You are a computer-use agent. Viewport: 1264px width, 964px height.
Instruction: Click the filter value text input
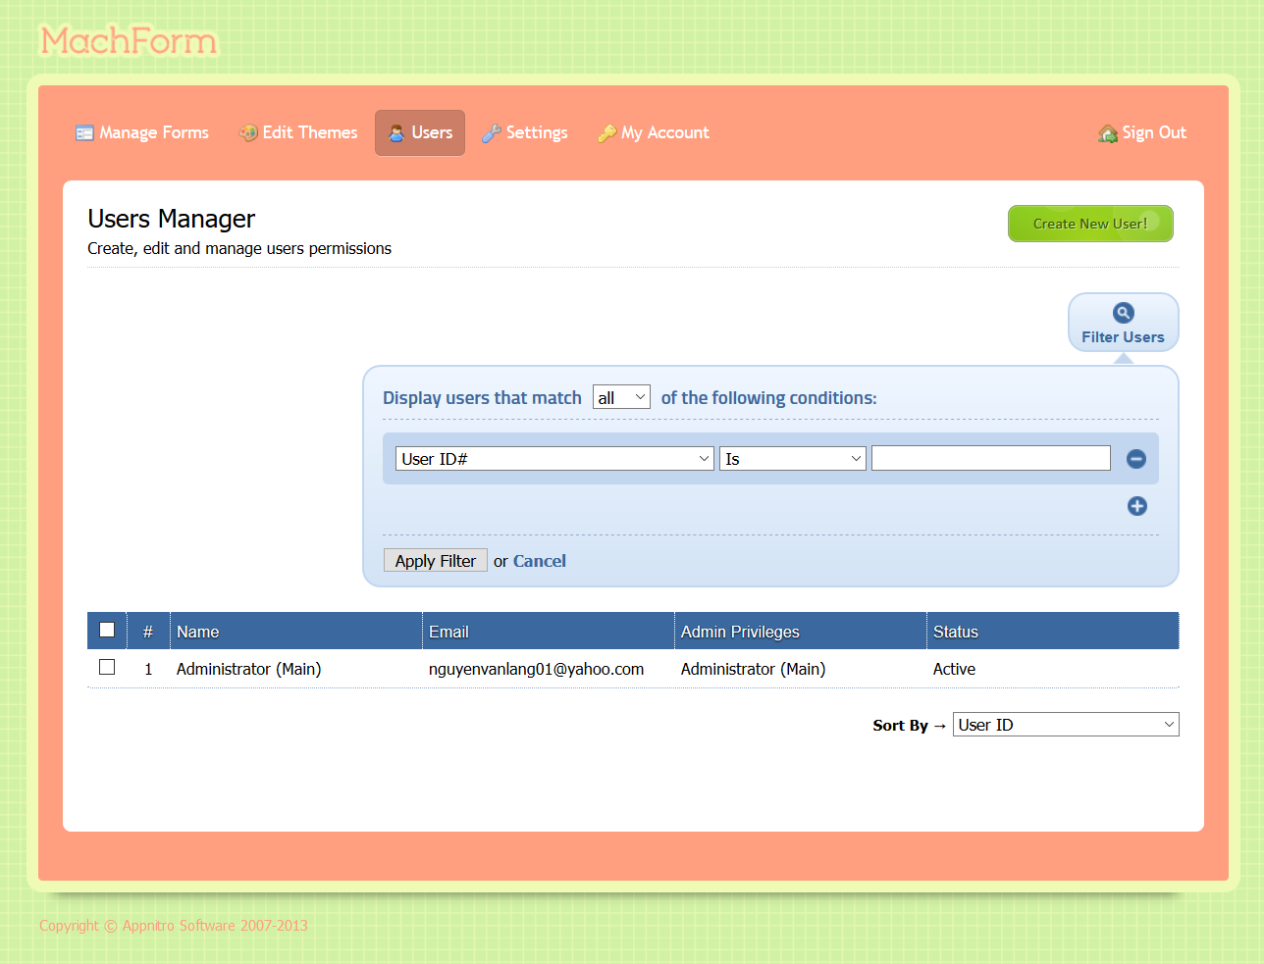[990, 458]
